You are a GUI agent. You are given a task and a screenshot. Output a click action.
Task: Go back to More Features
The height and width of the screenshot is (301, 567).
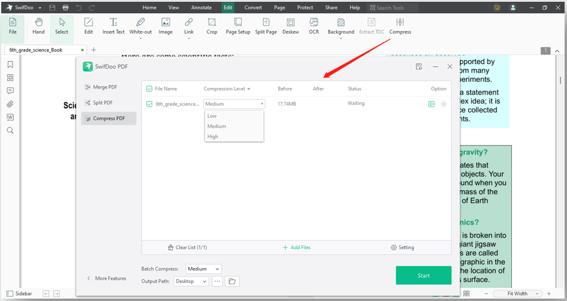(x=106, y=278)
